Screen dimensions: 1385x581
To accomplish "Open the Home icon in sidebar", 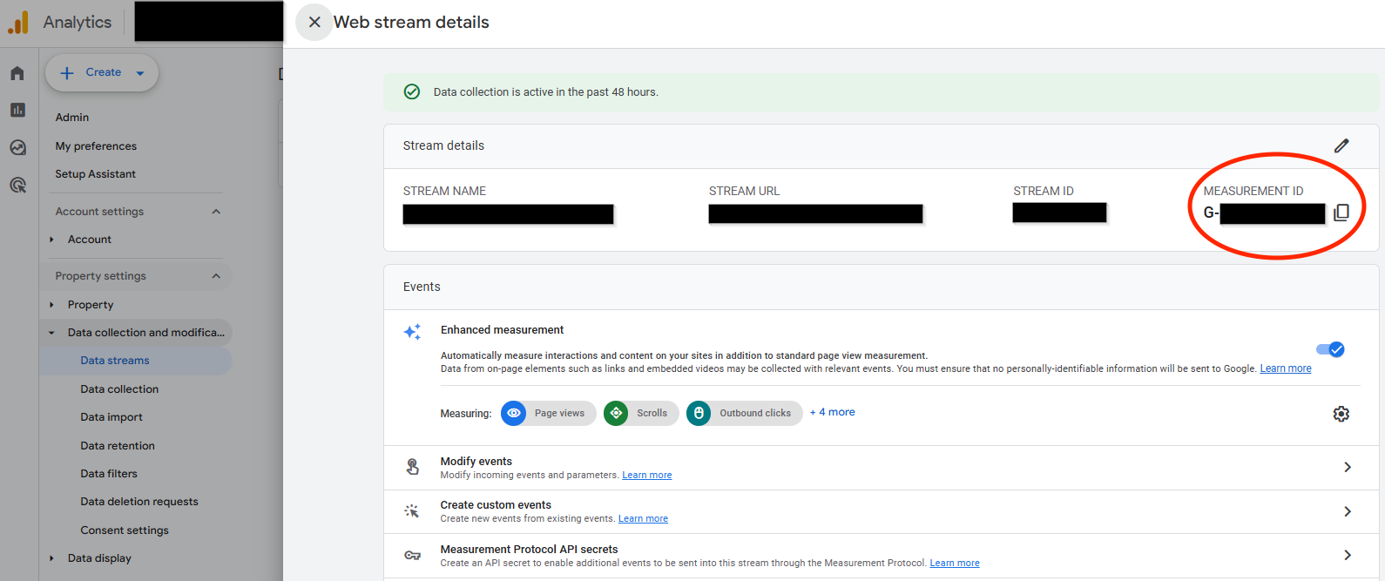I will point(17,73).
